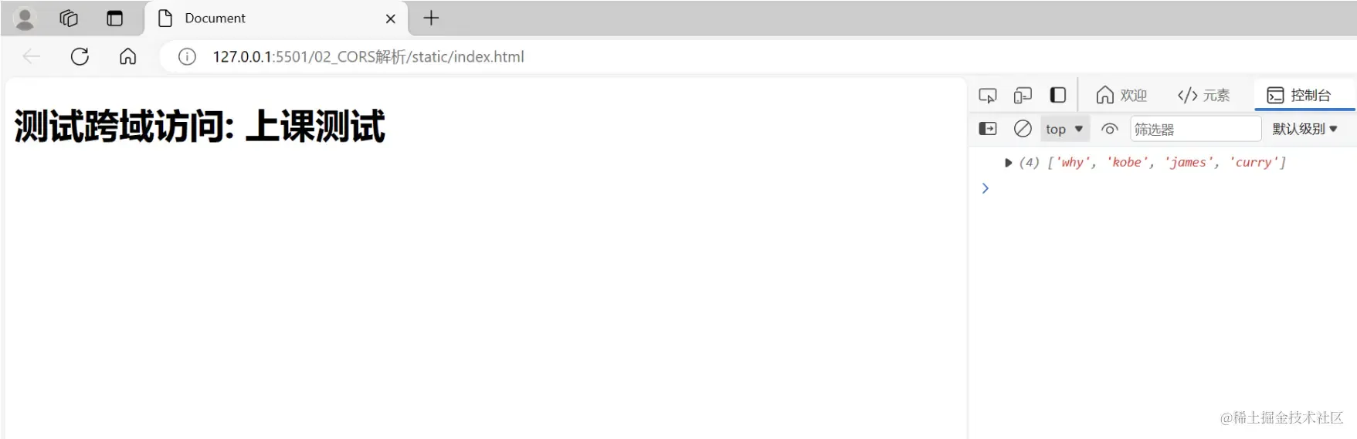Create live expression eye icon
This screenshot has width=1357, height=439.
(x=1109, y=129)
